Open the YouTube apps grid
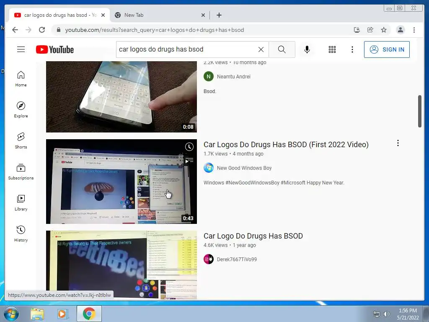Image resolution: width=429 pixels, height=322 pixels. pyautogui.click(x=332, y=49)
